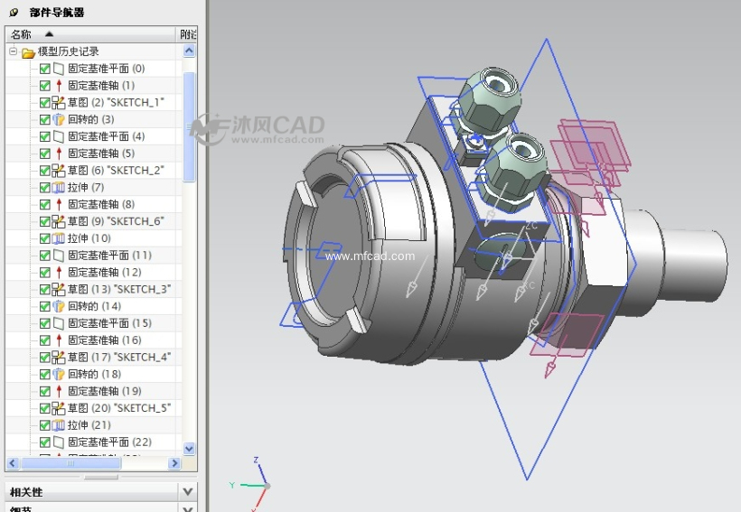Click the extrude icon of 拉伸 (21)
This screenshot has width=741, height=512.
click(58, 425)
